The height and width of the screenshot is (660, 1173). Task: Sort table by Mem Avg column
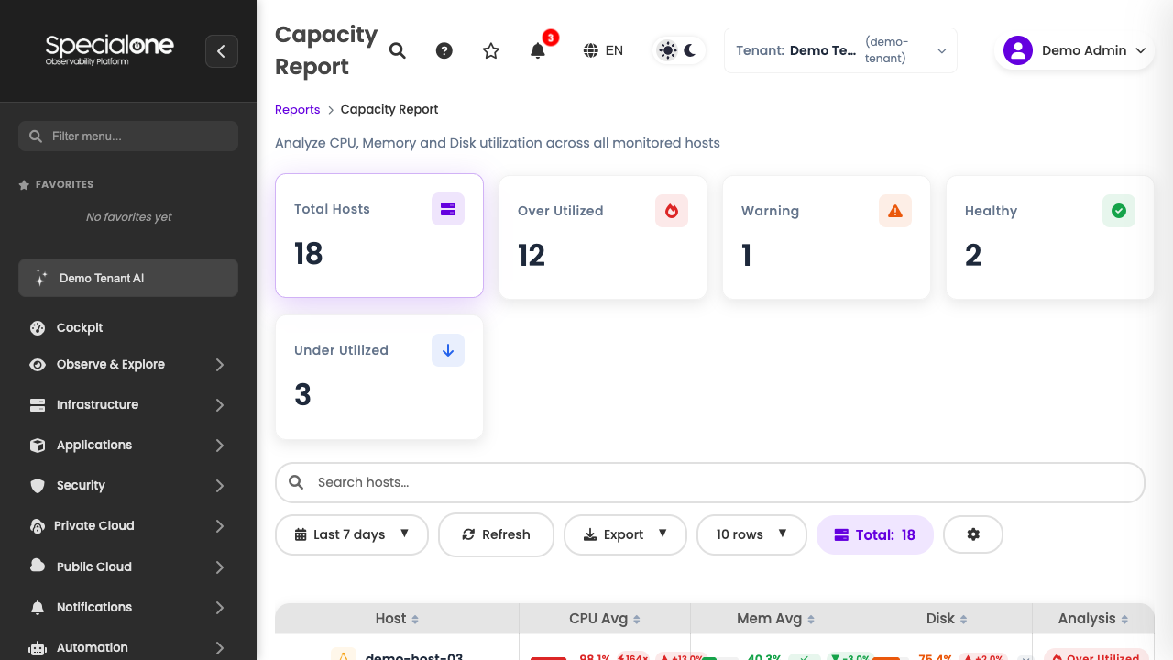coord(776,619)
